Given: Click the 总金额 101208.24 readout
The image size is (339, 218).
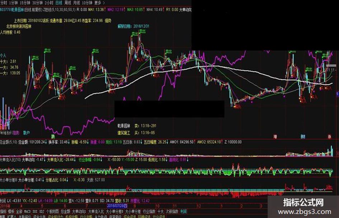Looking at the screenshot, I should tap(32, 142).
